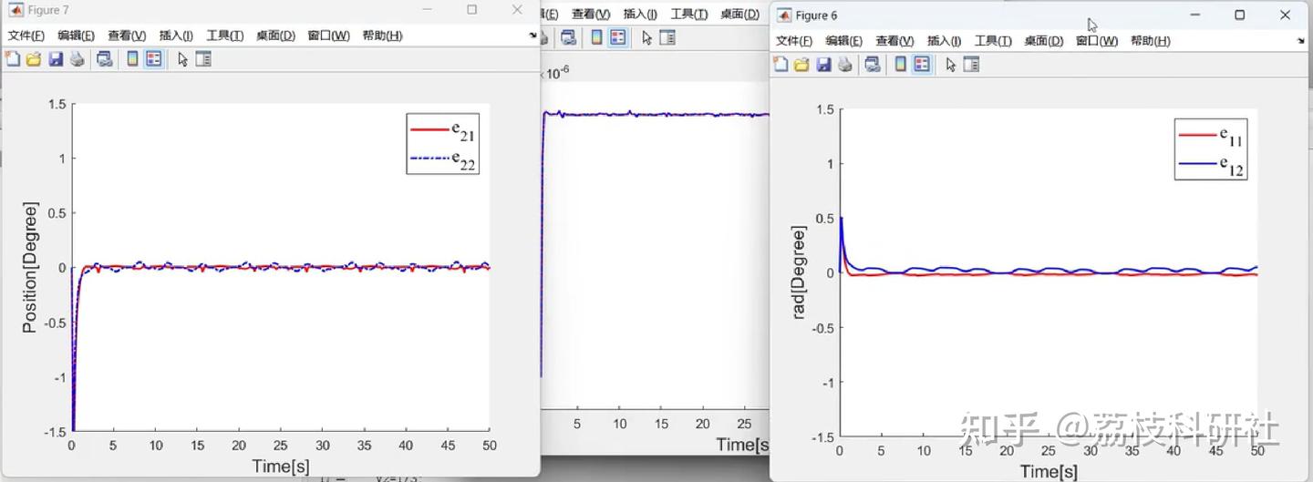Open 工具(T) menu in Figure 6
The height and width of the screenshot is (482, 1313).
click(x=992, y=41)
